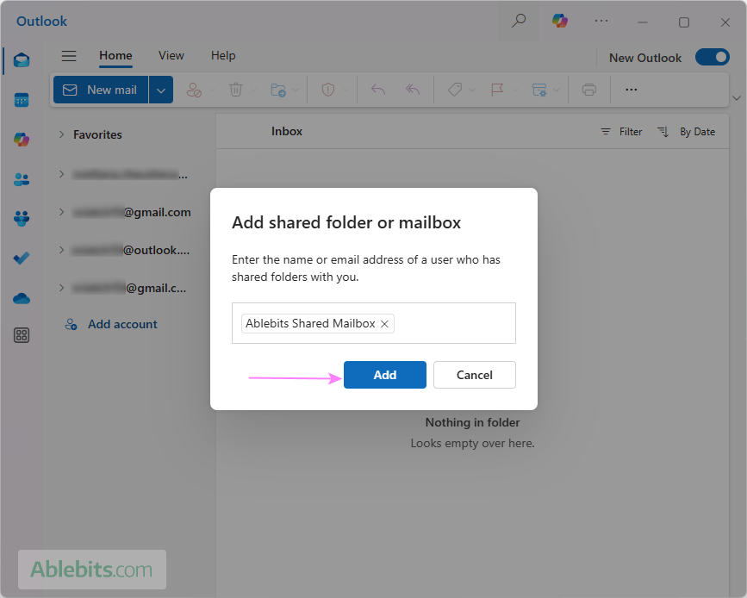Click the Report shield icon
747x598 pixels.
pos(327,90)
